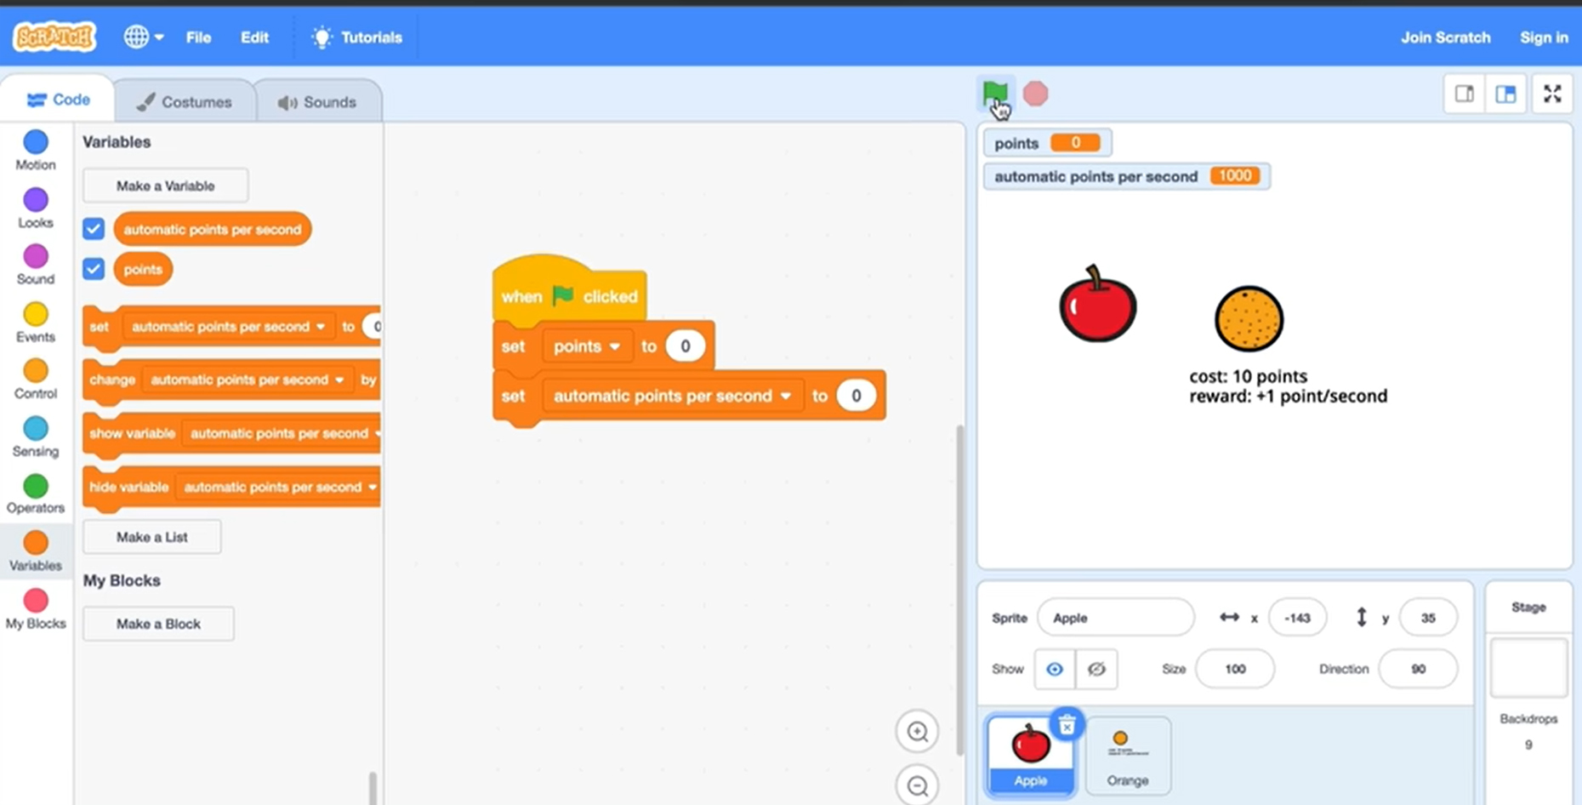1582x805 pixels.
Task: Open the File menu
Action: click(x=198, y=37)
